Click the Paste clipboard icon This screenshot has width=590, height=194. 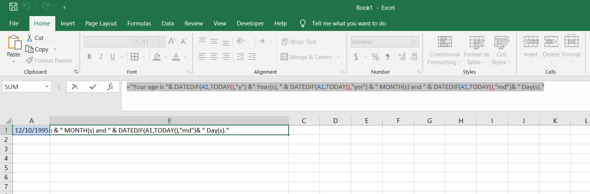pos(14,42)
